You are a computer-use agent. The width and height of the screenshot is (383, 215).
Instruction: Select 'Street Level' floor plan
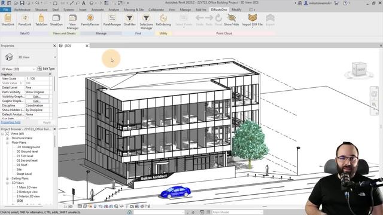[x=24, y=174]
